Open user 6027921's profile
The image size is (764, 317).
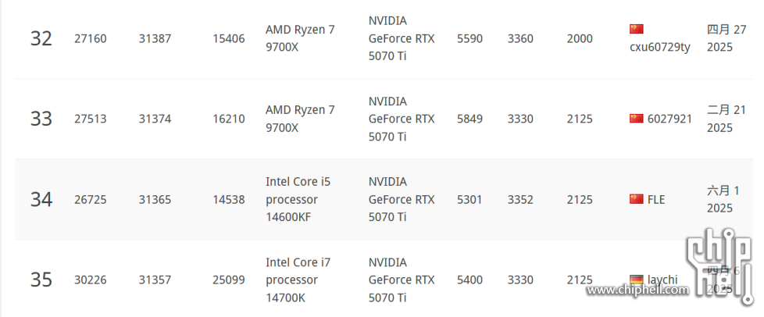[669, 119]
